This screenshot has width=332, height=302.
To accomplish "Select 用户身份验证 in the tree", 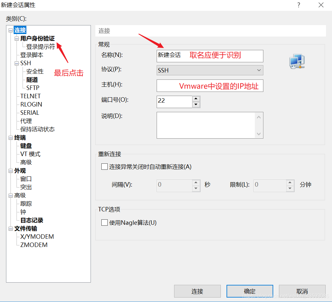I will click(37, 38).
